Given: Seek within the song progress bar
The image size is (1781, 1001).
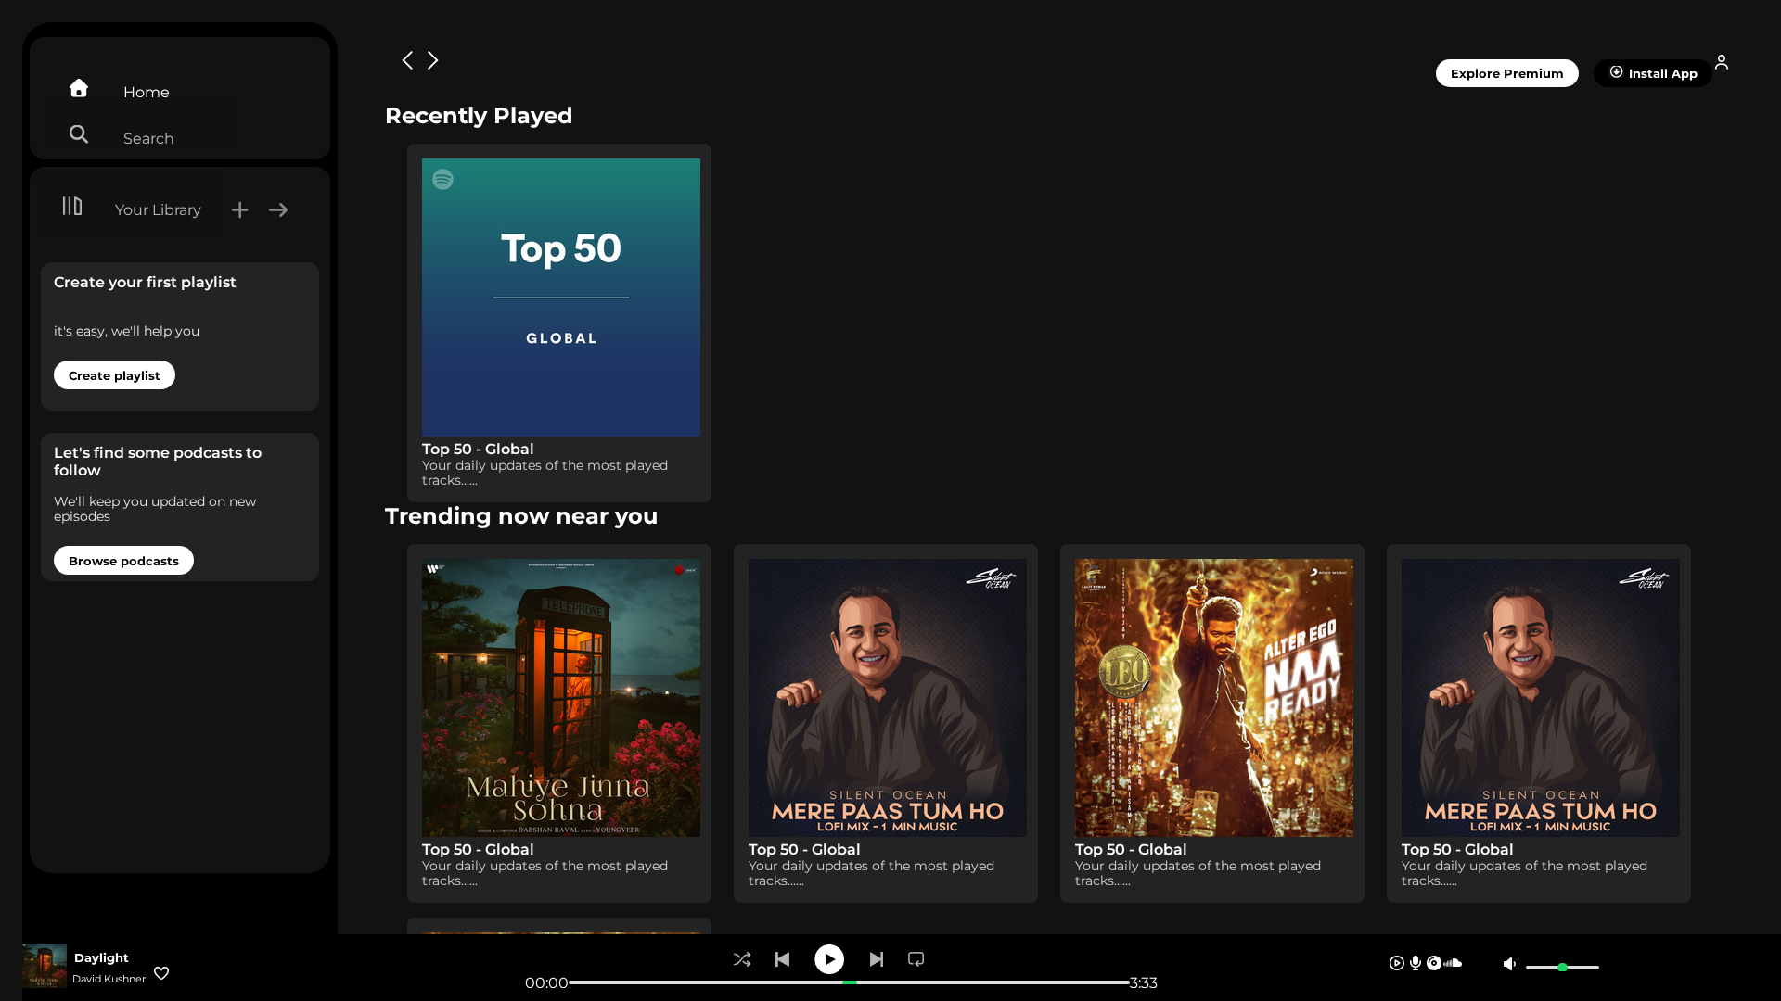Looking at the screenshot, I should [849, 982].
